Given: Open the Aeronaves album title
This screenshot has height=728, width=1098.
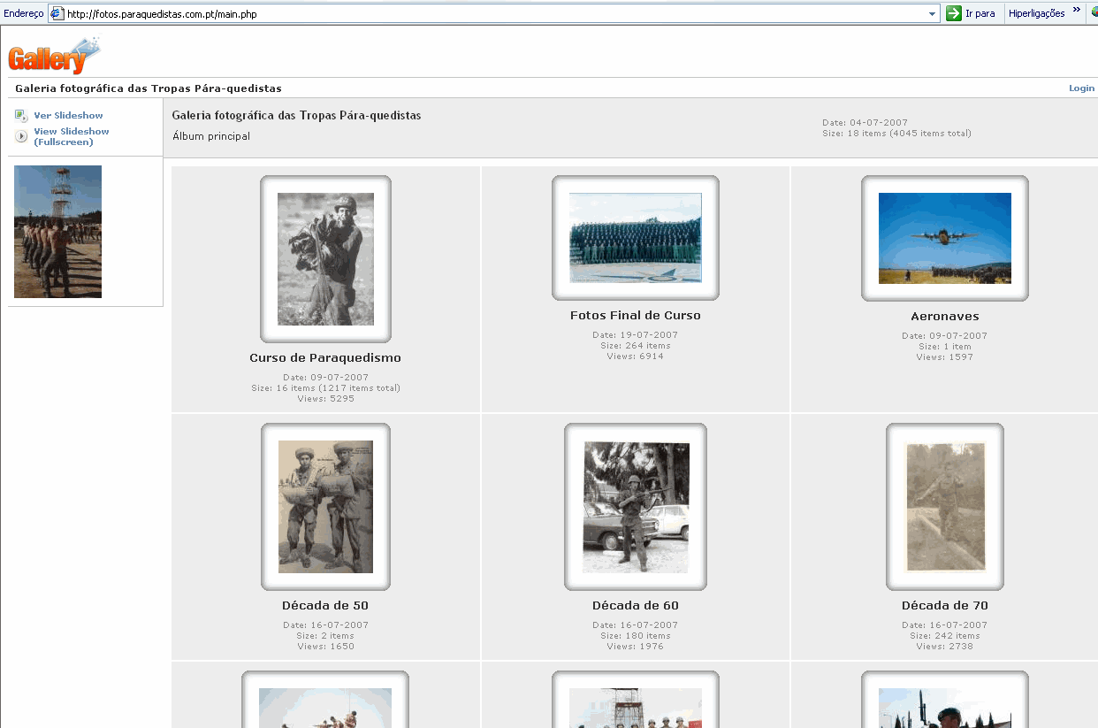Looking at the screenshot, I should pyautogui.click(x=945, y=317).
